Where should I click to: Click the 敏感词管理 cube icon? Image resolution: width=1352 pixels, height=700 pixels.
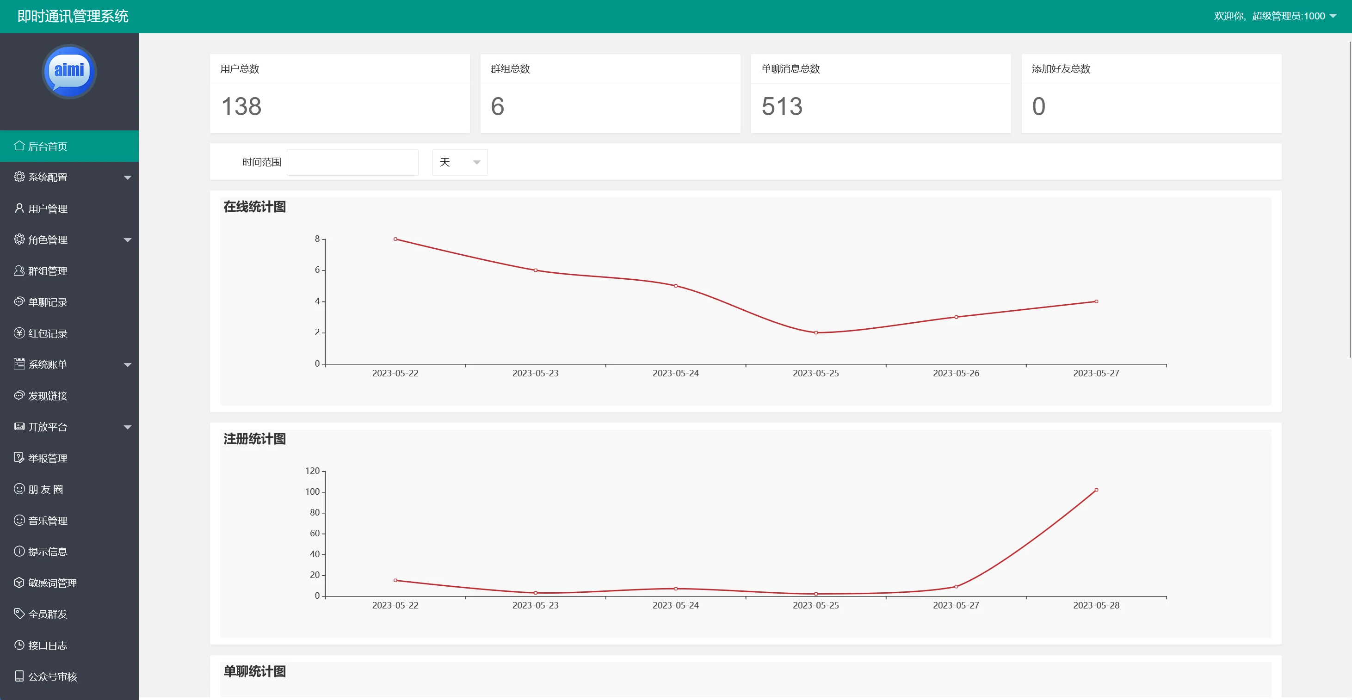[x=19, y=583]
